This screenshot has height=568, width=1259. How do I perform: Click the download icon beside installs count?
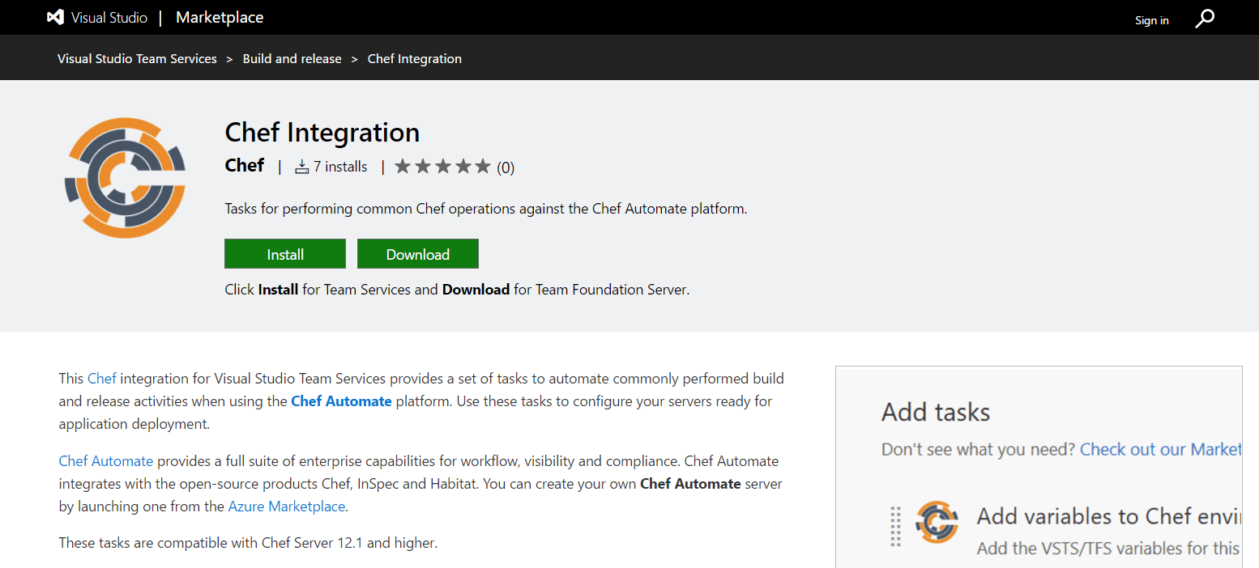pos(302,166)
